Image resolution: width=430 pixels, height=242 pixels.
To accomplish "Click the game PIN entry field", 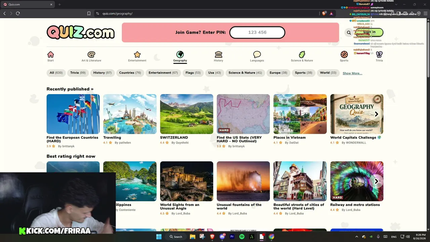I will coord(257,33).
